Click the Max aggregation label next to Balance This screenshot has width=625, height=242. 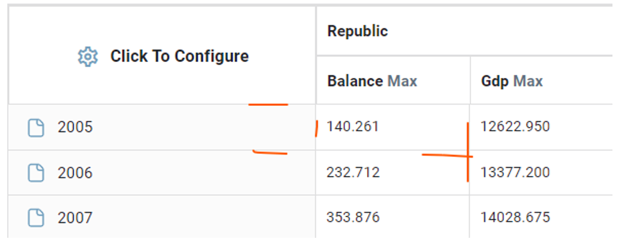pos(402,81)
